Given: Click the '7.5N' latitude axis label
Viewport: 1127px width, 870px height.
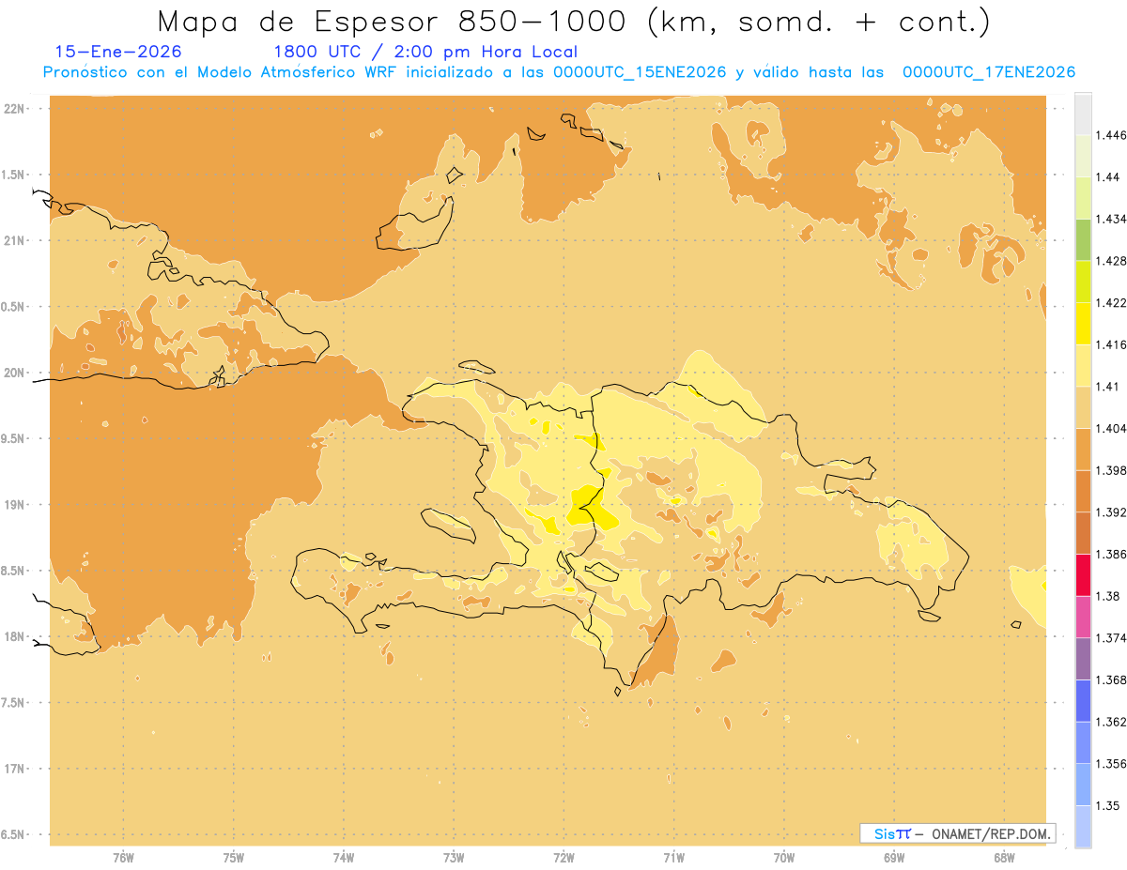Looking at the screenshot, I should click(x=14, y=703).
